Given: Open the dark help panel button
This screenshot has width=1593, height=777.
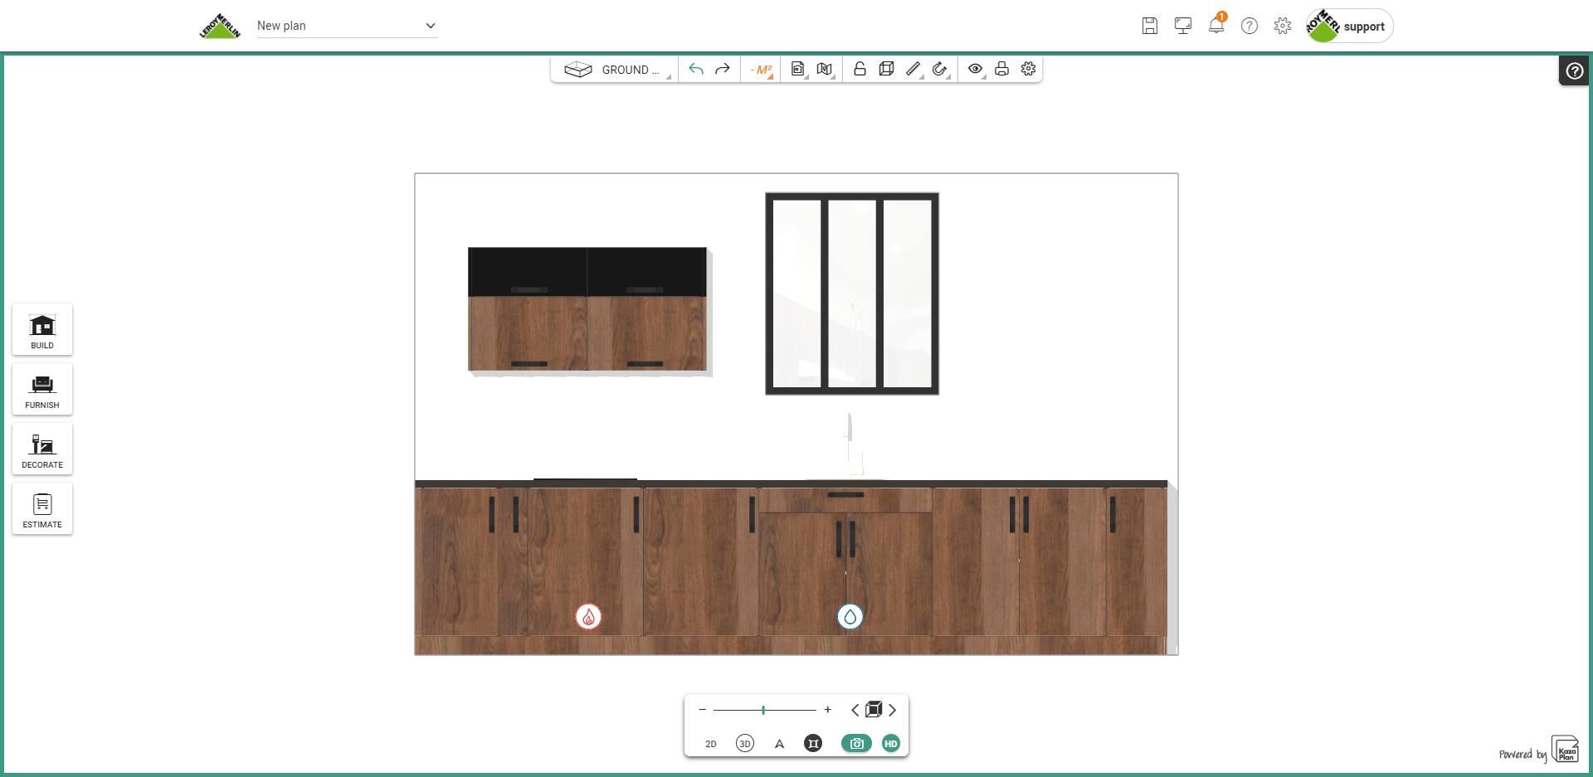Looking at the screenshot, I should click(x=1574, y=71).
